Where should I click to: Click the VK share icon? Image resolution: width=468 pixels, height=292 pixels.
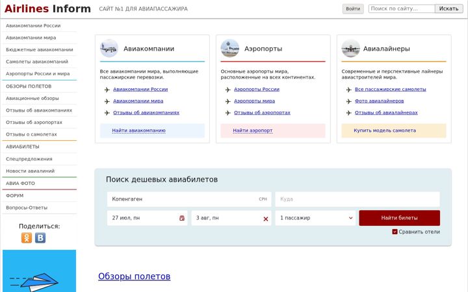pos(40,237)
